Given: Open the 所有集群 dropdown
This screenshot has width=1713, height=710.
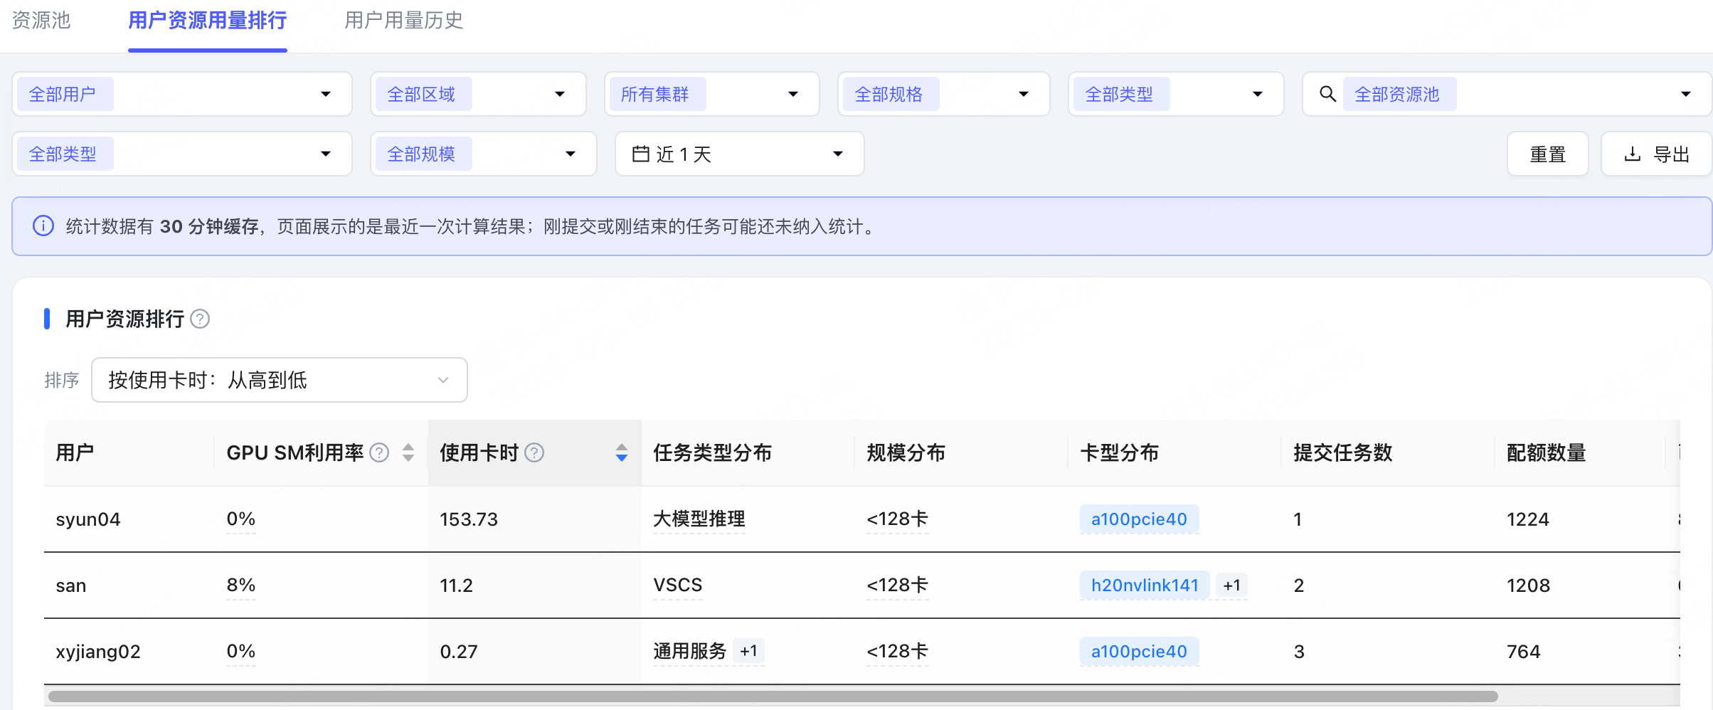Looking at the screenshot, I should (x=711, y=94).
